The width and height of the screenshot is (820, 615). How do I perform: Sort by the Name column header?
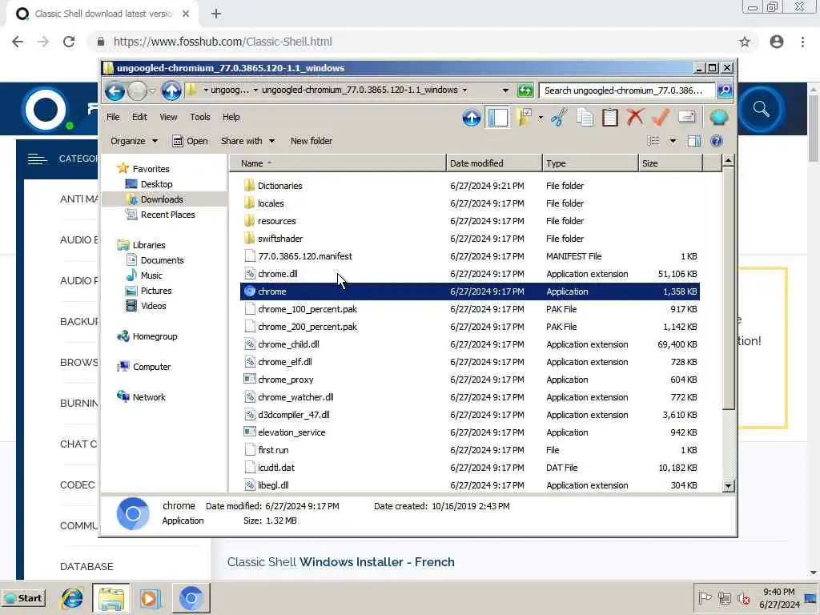pyautogui.click(x=338, y=163)
